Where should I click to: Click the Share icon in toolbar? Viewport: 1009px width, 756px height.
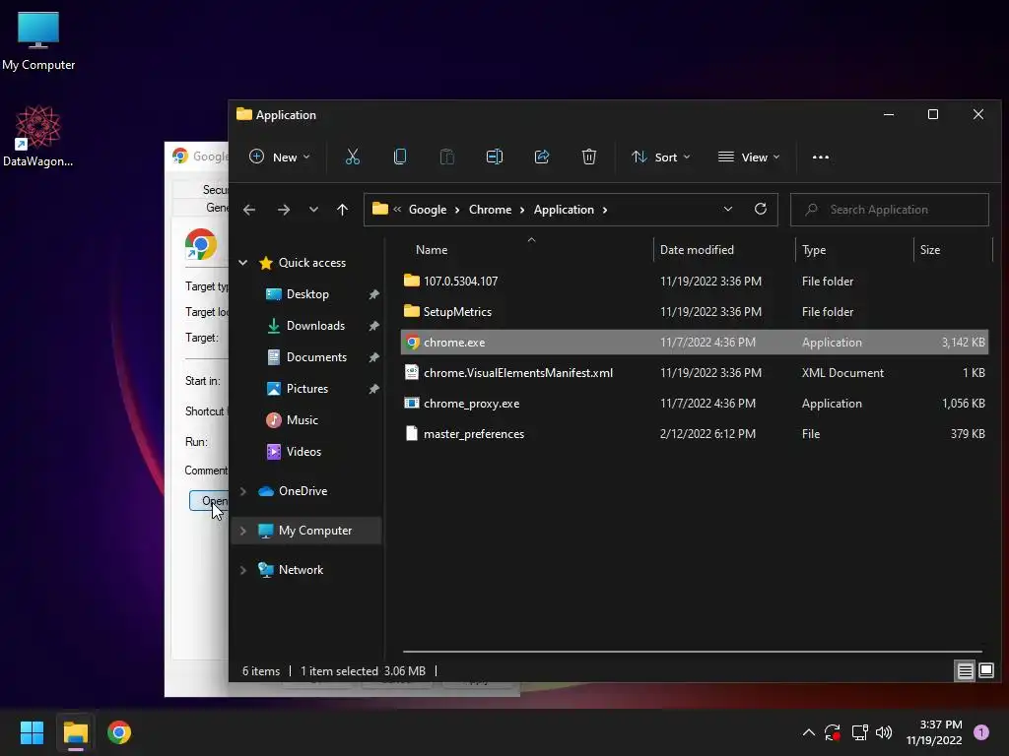pos(542,157)
